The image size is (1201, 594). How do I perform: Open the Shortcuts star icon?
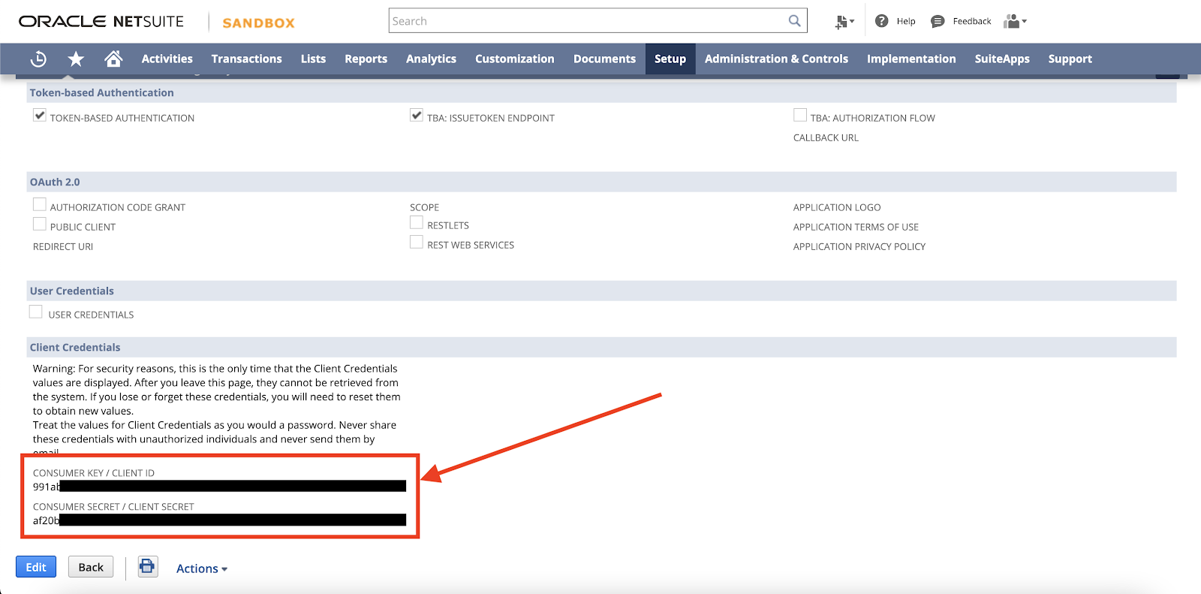point(76,59)
